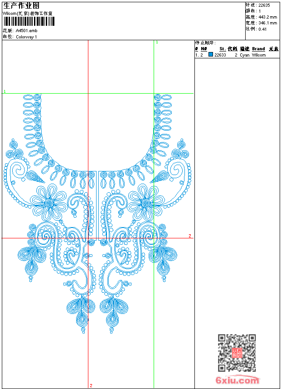Select the height value 443.2 mm
This screenshot has height=389, width=281.
268,17
